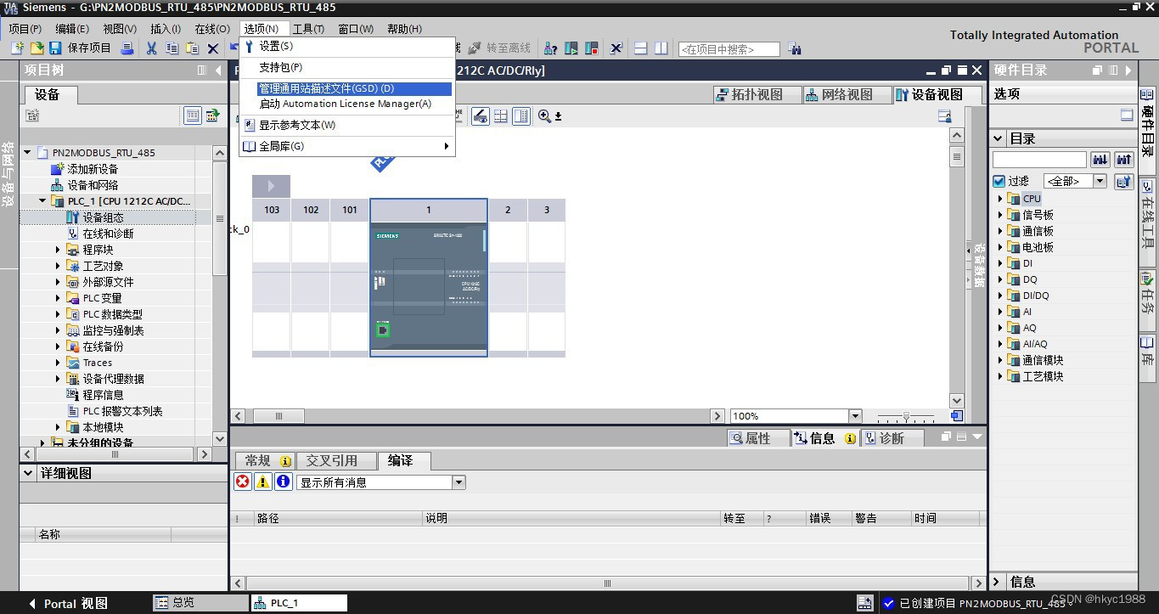This screenshot has width=1159, height=614.
Task: Click the split editor horizontally icon
Action: coord(641,48)
